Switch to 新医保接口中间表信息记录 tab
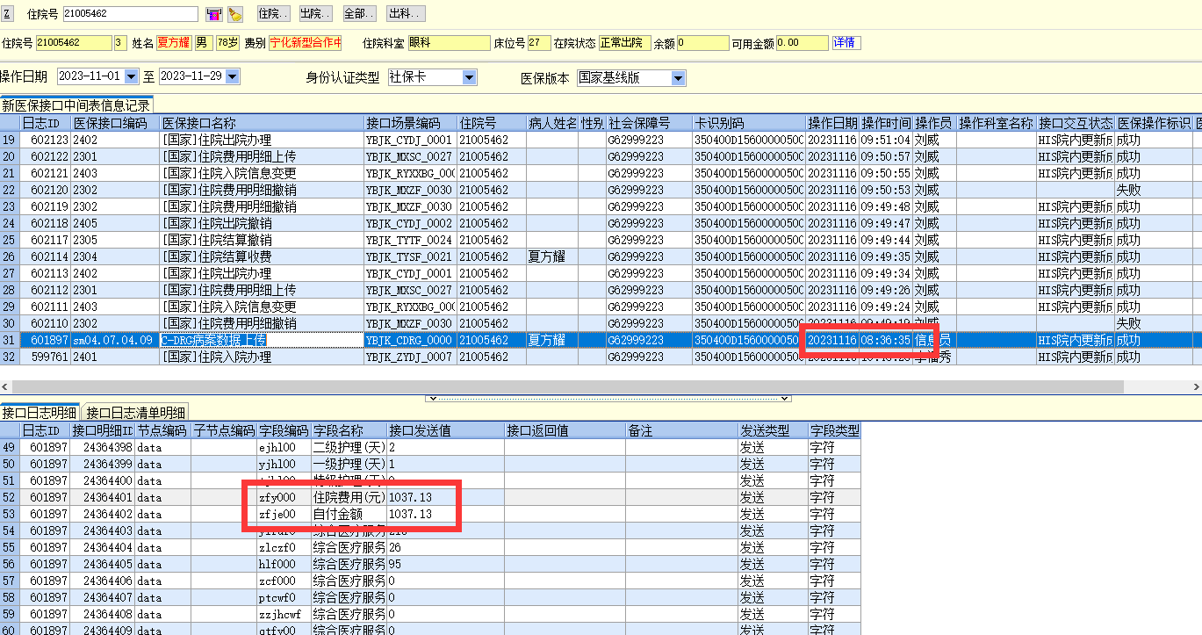1202x635 pixels. [x=76, y=105]
